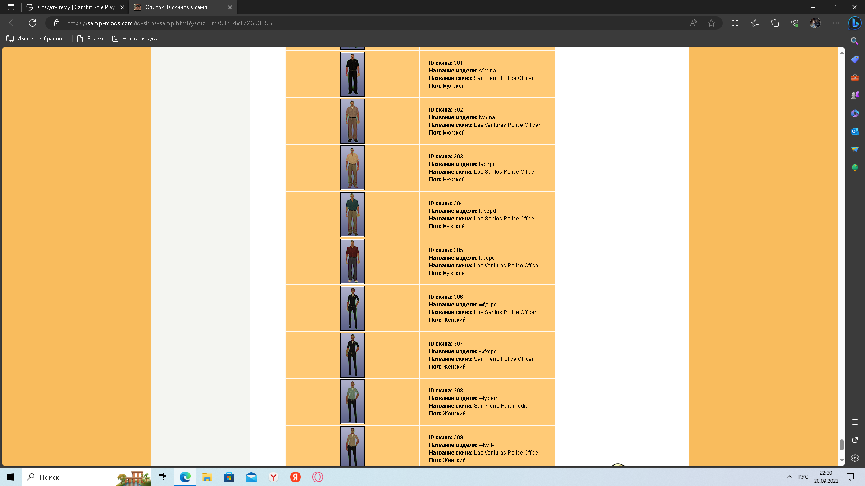Open Microsoft Store from taskbar
The width and height of the screenshot is (865, 486).
pyautogui.click(x=229, y=477)
